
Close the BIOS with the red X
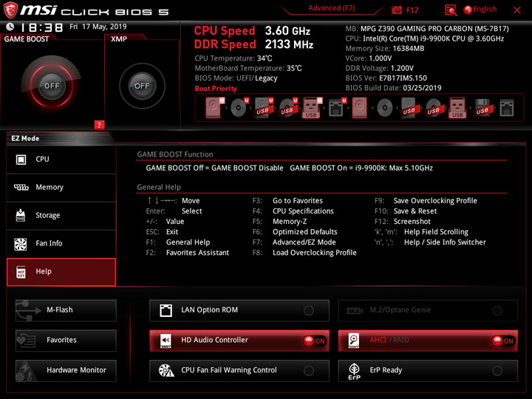point(517,10)
